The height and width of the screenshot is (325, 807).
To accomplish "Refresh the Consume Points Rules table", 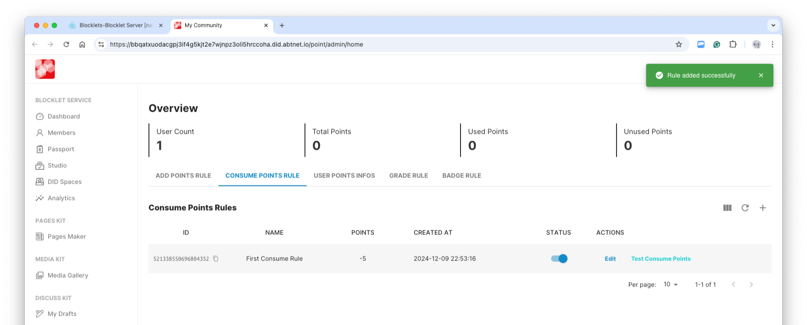I will 745,208.
